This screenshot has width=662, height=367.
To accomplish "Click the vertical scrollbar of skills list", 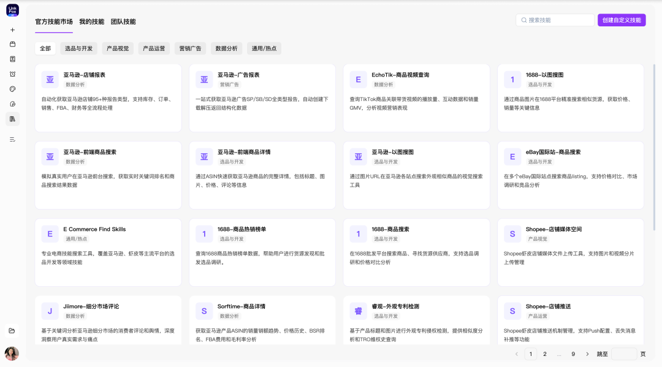I will [654, 147].
